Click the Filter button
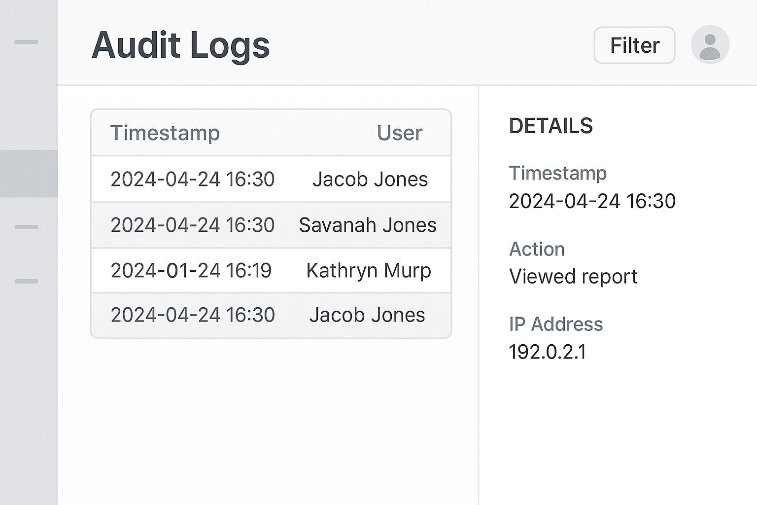 [634, 45]
